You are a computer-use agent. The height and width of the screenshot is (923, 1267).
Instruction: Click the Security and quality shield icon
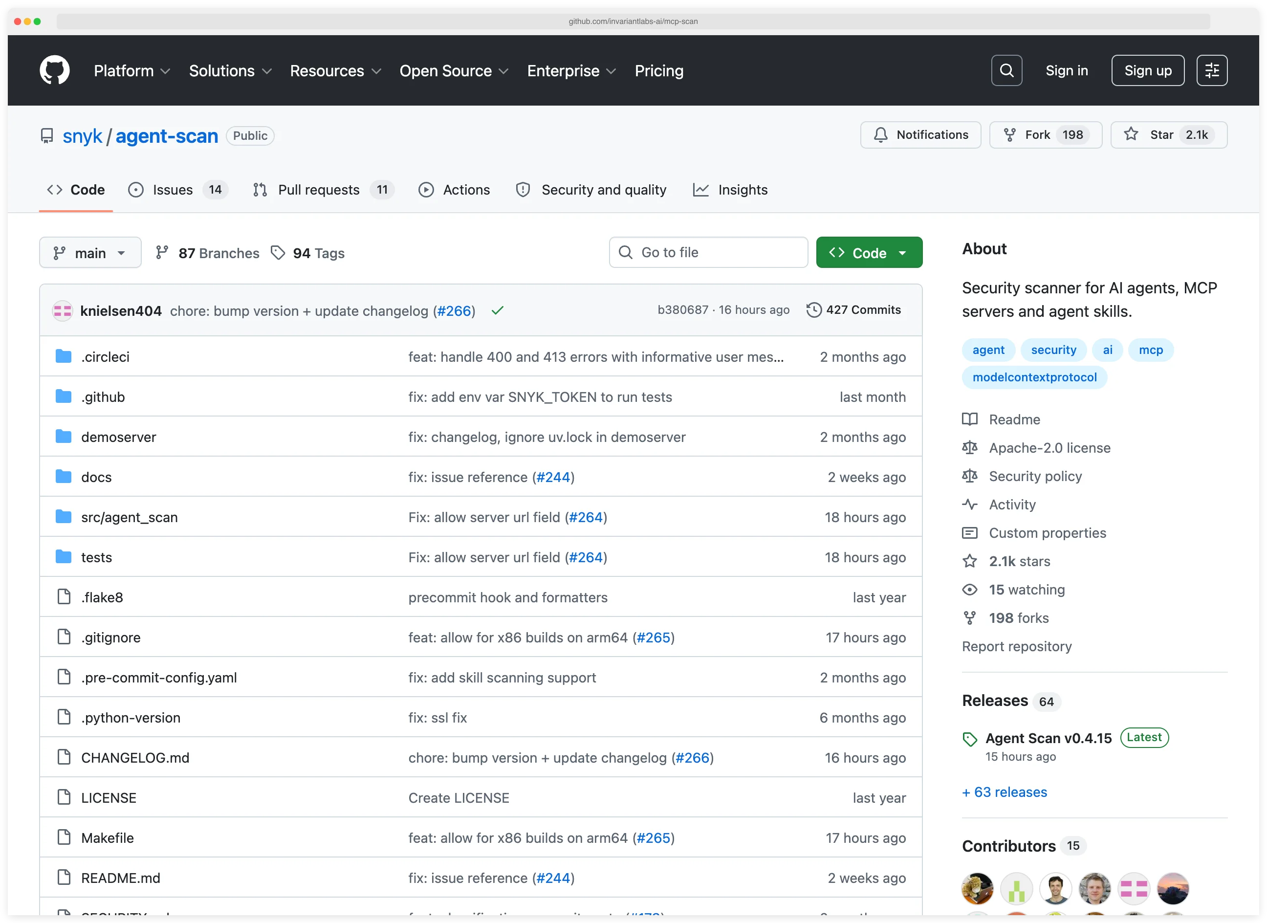[523, 190]
